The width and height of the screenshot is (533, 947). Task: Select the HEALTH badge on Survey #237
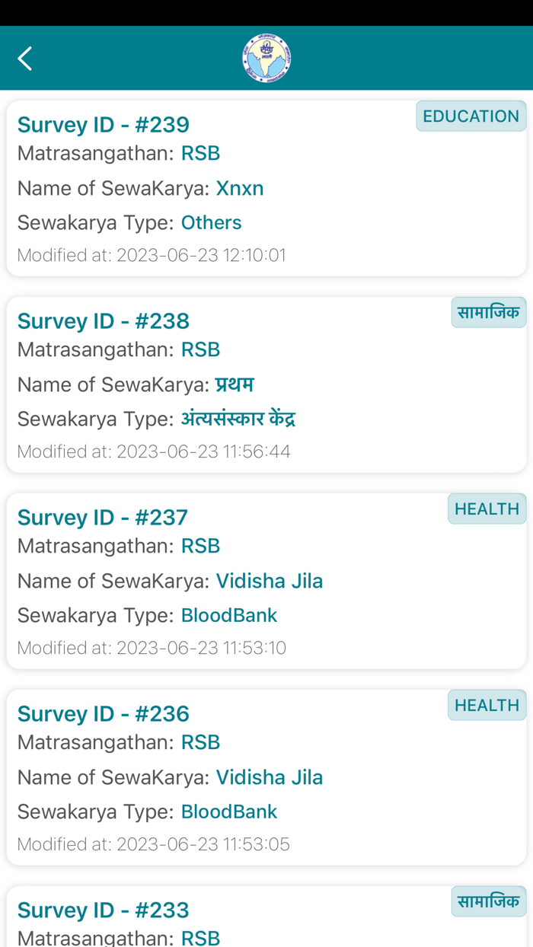coord(487,509)
